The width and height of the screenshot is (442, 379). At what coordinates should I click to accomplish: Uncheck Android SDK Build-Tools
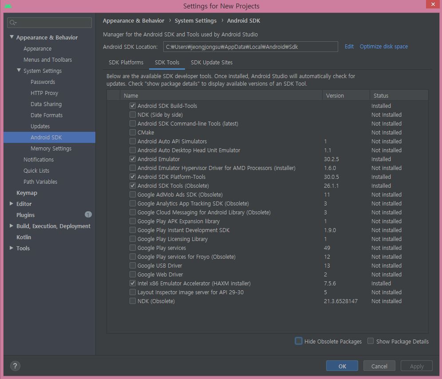(133, 106)
